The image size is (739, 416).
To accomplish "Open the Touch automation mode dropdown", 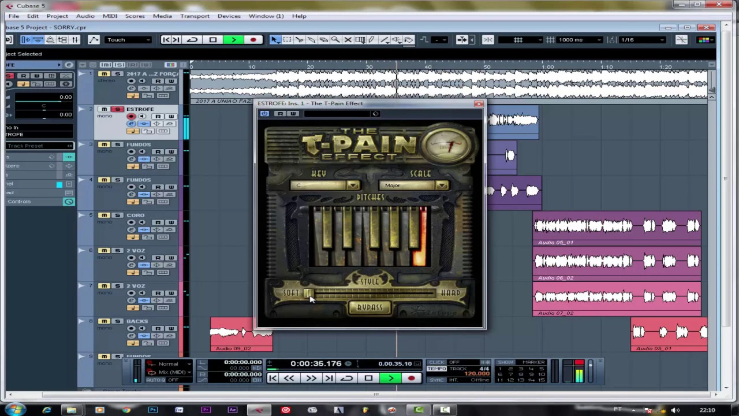I will (128, 40).
